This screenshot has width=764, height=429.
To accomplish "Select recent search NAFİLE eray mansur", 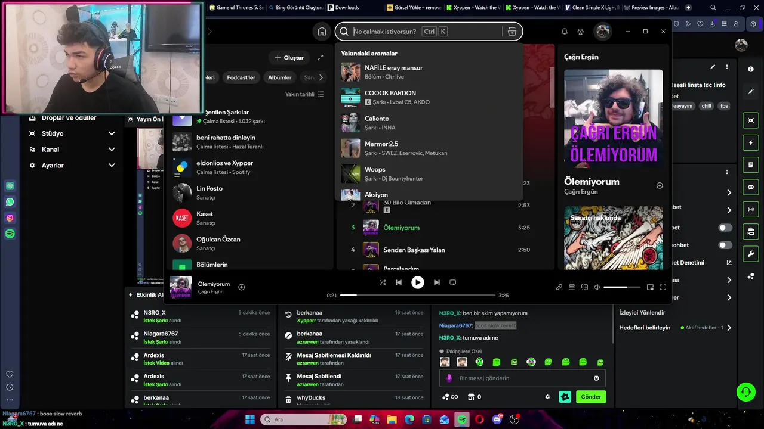I will tap(430, 72).
